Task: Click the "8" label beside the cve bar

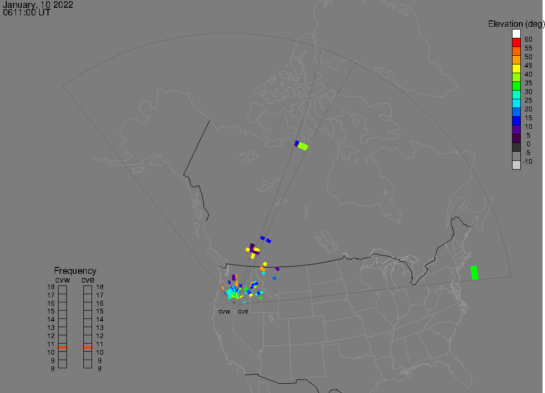Action: pyautogui.click(x=100, y=369)
